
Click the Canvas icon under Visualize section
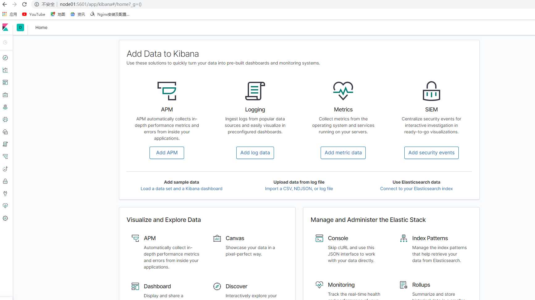click(x=217, y=238)
